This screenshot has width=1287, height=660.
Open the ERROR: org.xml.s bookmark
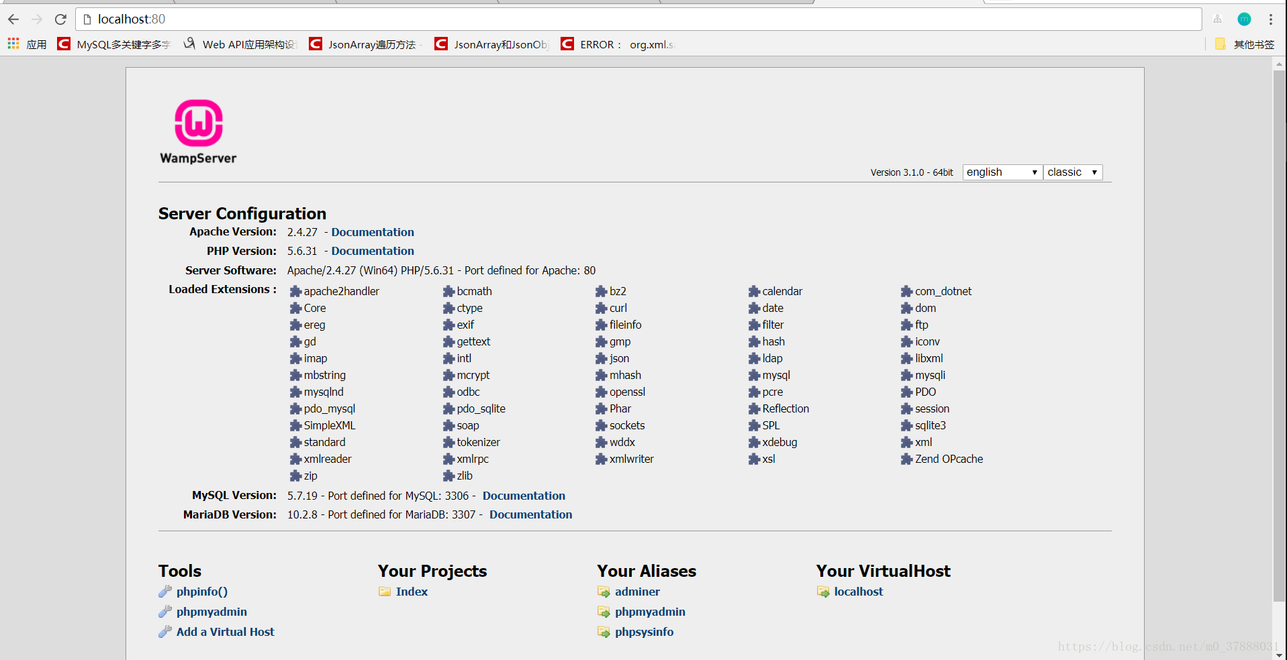(617, 44)
